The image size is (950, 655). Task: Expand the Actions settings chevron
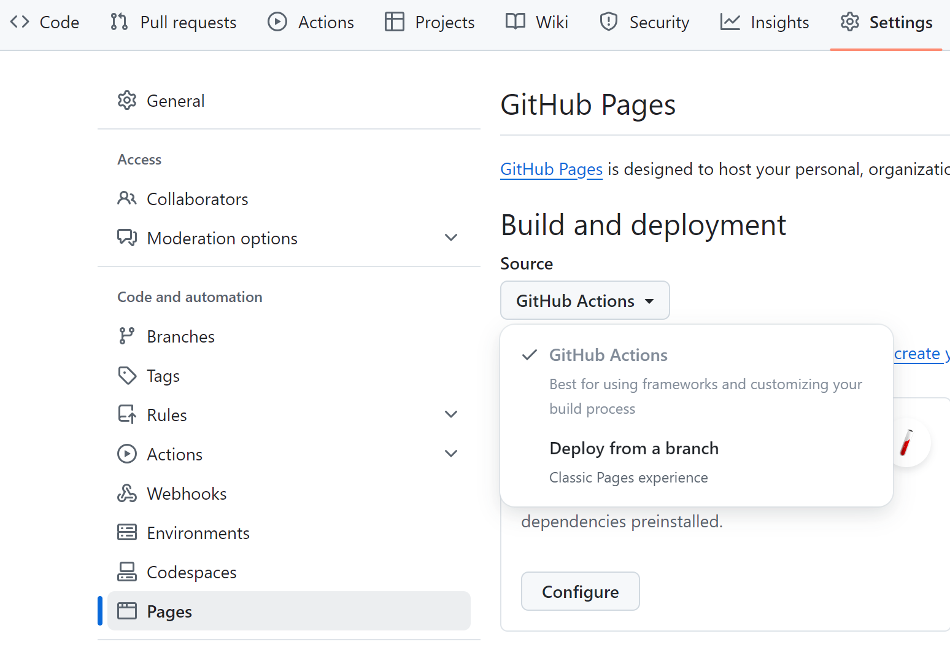point(451,454)
